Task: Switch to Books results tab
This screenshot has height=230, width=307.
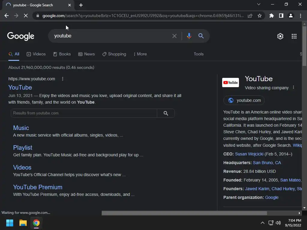Action: 62,54
